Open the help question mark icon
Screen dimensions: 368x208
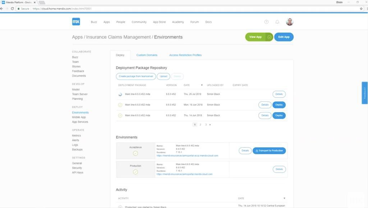(x=266, y=22)
